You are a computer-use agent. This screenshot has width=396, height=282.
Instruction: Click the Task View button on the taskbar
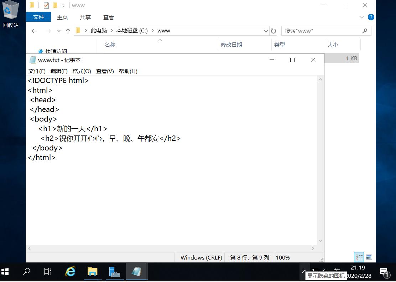(48, 272)
